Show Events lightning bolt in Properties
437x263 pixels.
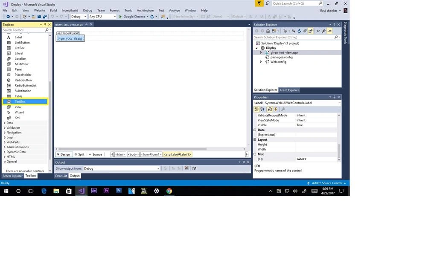pos(276,110)
